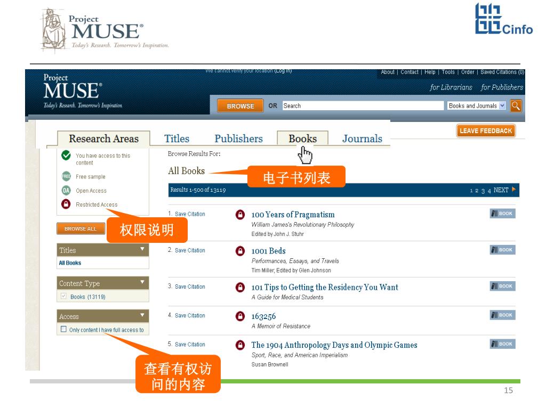Open title 163256
Image resolution: width=546 pixels, height=409 pixels.
[x=263, y=316]
